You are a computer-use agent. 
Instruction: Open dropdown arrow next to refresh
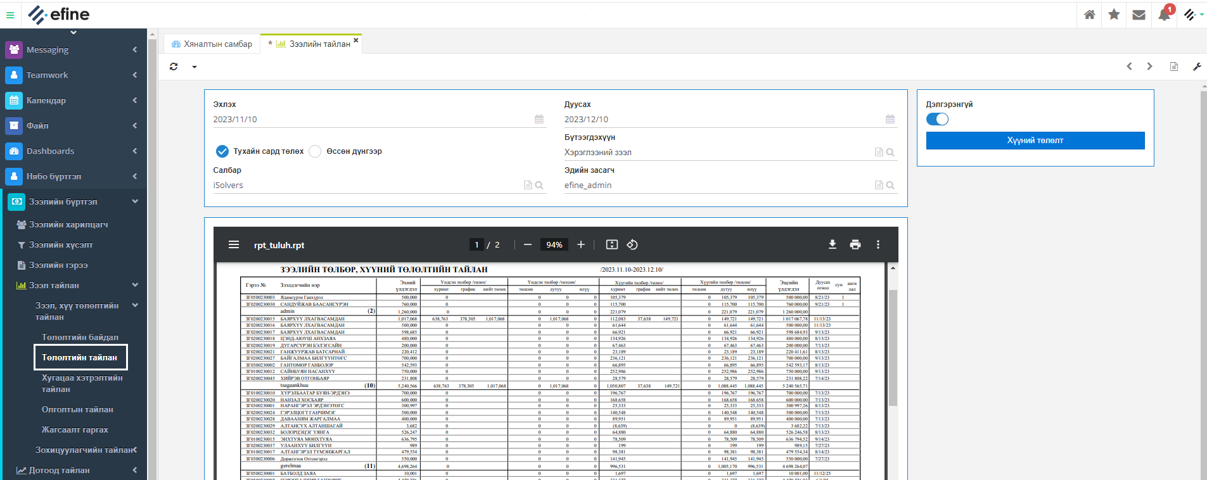pyautogui.click(x=195, y=67)
